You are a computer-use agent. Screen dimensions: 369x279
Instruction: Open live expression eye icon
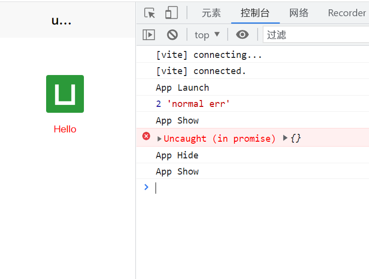[242, 35]
